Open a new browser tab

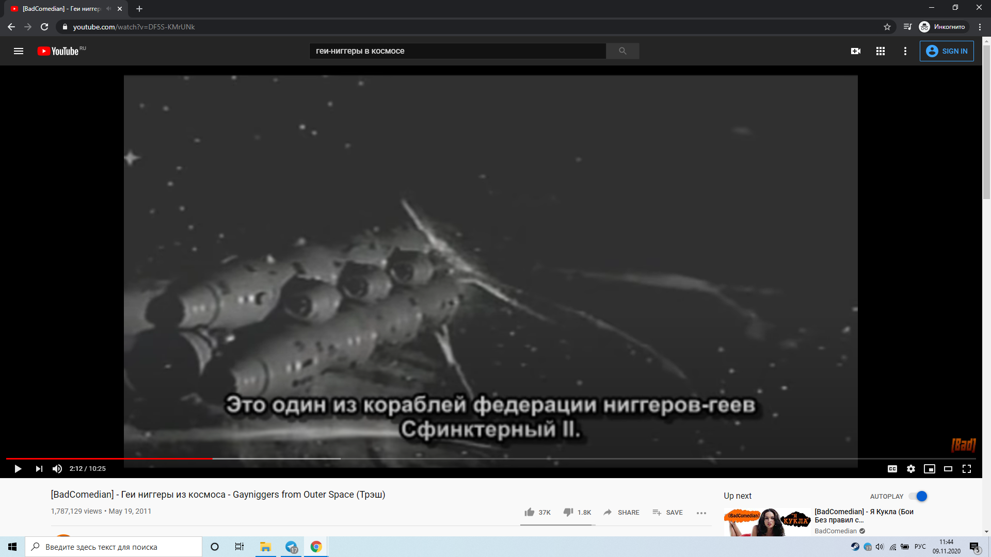pyautogui.click(x=139, y=9)
